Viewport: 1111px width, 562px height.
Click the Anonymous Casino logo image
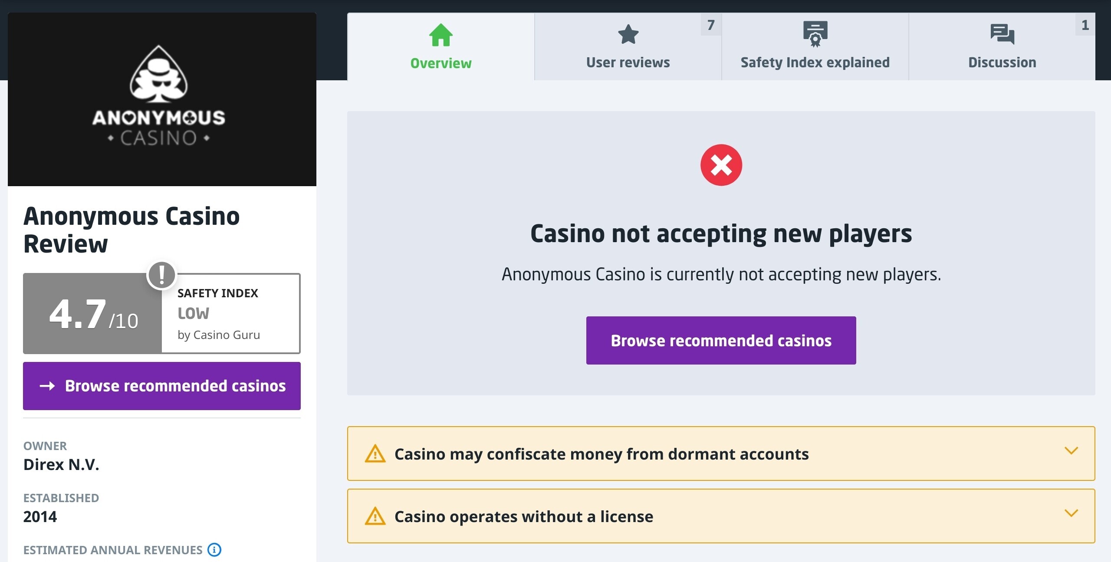(162, 99)
